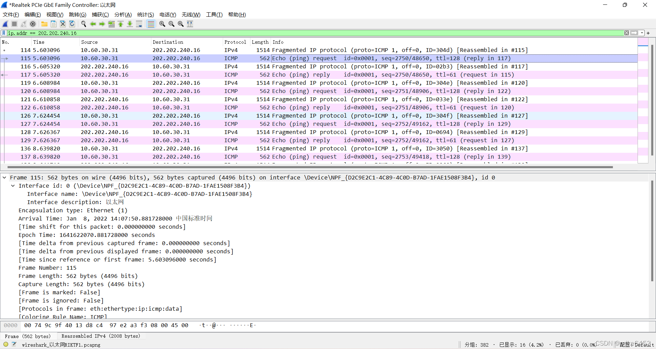Open the 分析(A) menu
Image resolution: width=656 pixels, height=349 pixels.
(x=123, y=15)
